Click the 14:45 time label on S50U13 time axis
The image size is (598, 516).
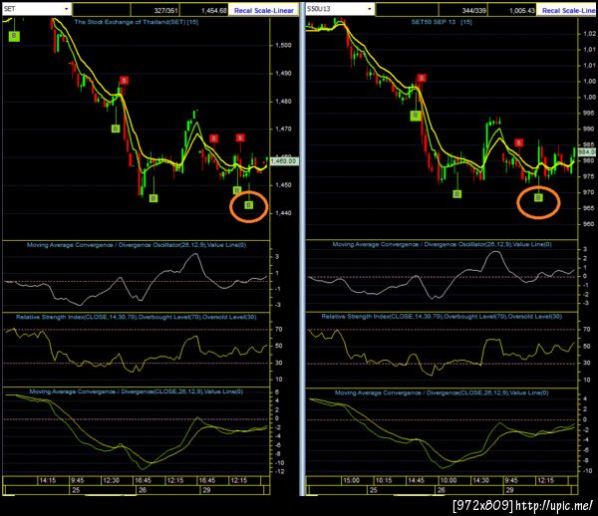(x=416, y=480)
